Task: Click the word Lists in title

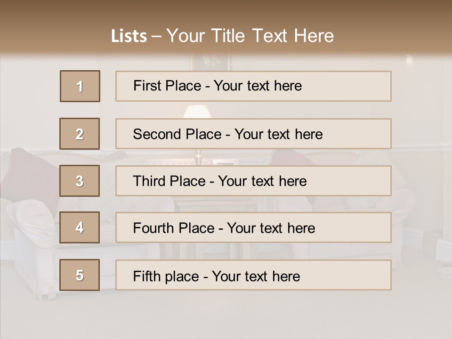Action: [129, 36]
